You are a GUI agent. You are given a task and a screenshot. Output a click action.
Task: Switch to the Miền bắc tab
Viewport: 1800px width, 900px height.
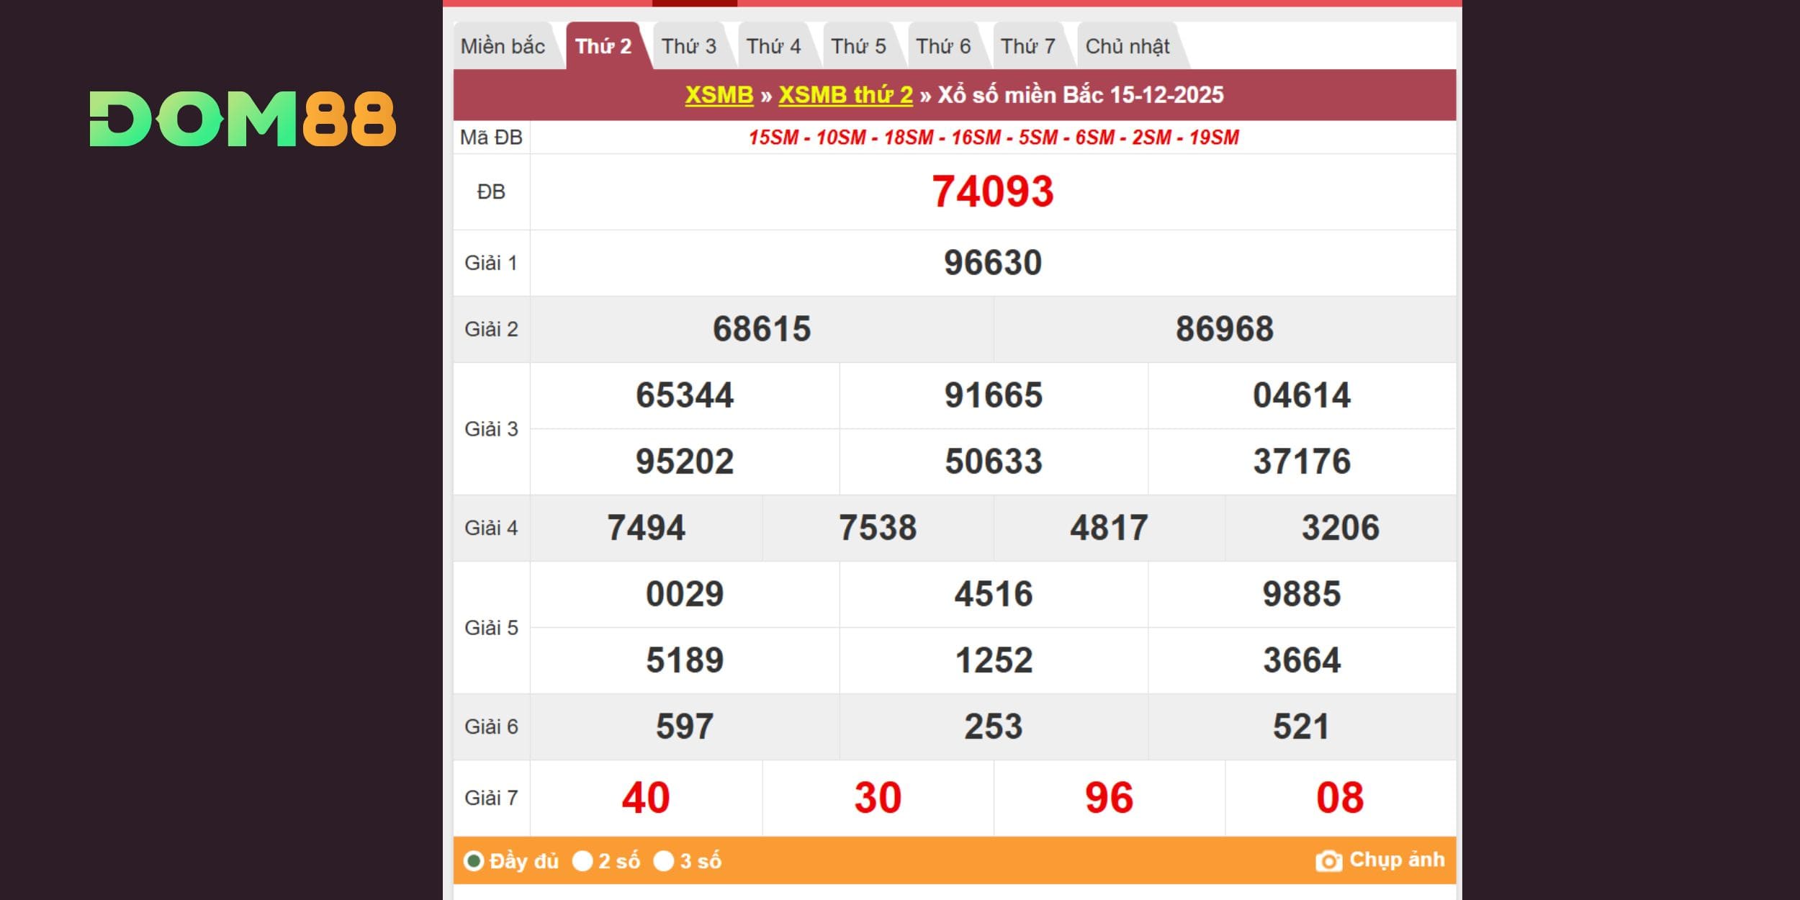tap(503, 47)
